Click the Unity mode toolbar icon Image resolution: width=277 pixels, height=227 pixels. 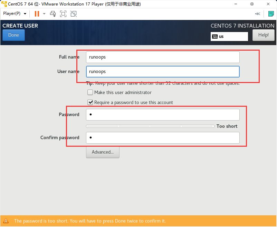(x=73, y=14)
